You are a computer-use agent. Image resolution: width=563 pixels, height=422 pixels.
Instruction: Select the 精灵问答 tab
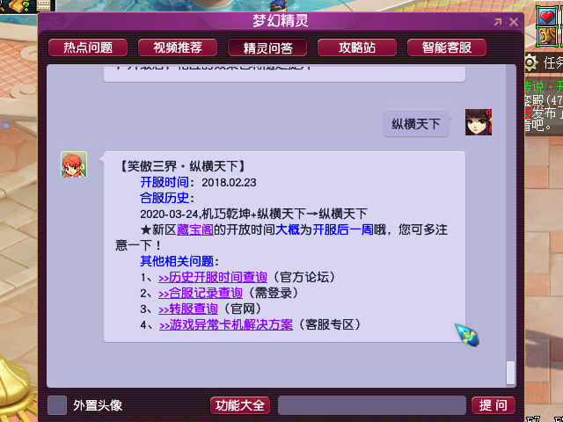click(x=267, y=47)
